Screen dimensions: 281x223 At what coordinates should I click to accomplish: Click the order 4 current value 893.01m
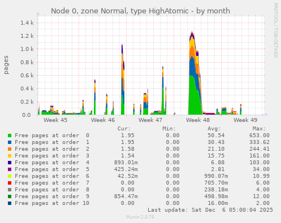[x=126, y=163]
